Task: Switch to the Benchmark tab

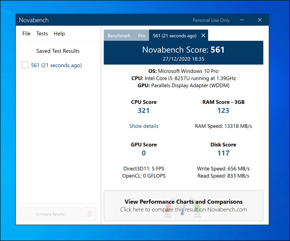Action: [119, 36]
